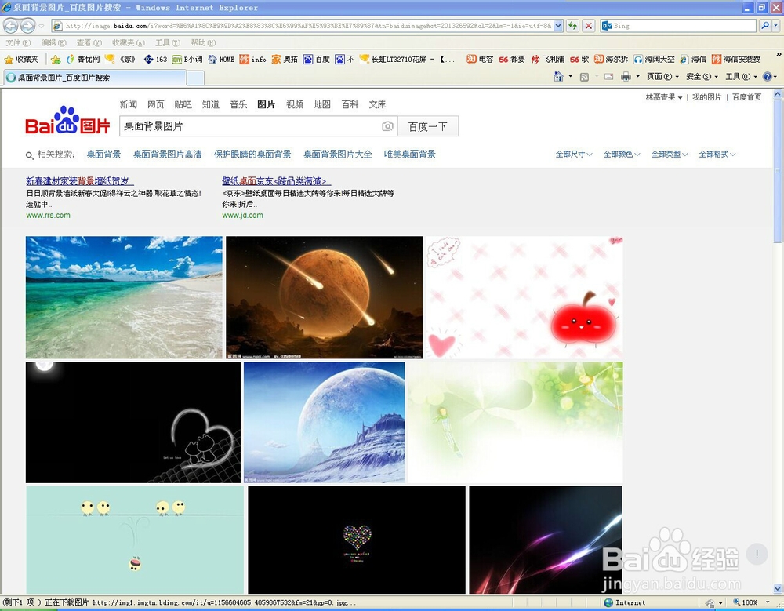This screenshot has height=611, width=784.
Task: Click the page scrollbar down arrow
Action: [x=779, y=588]
